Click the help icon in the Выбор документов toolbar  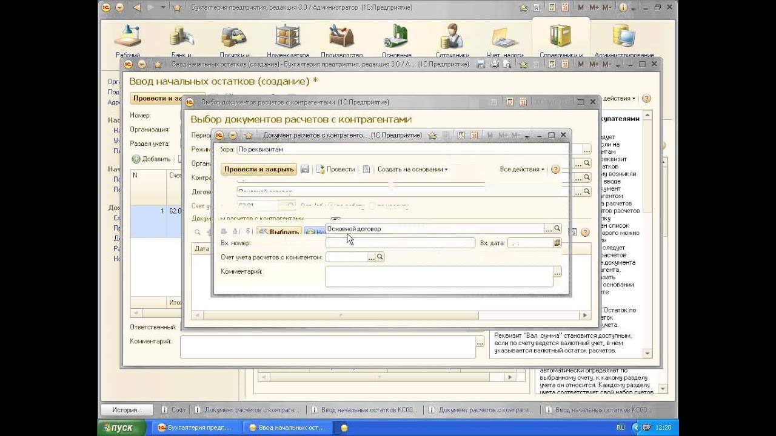pyautogui.click(x=585, y=232)
